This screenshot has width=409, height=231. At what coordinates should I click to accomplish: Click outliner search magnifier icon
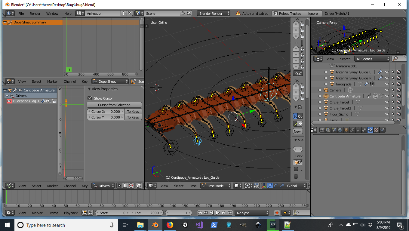coord(395,59)
